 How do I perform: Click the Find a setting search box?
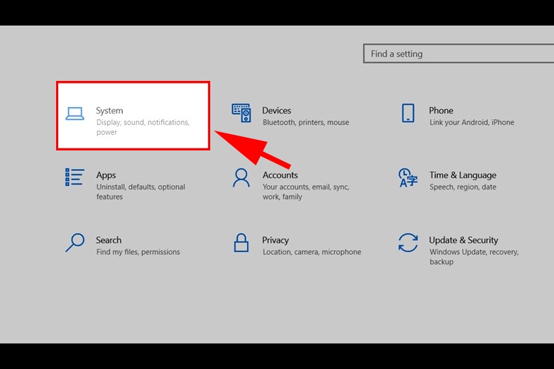coord(459,54)
